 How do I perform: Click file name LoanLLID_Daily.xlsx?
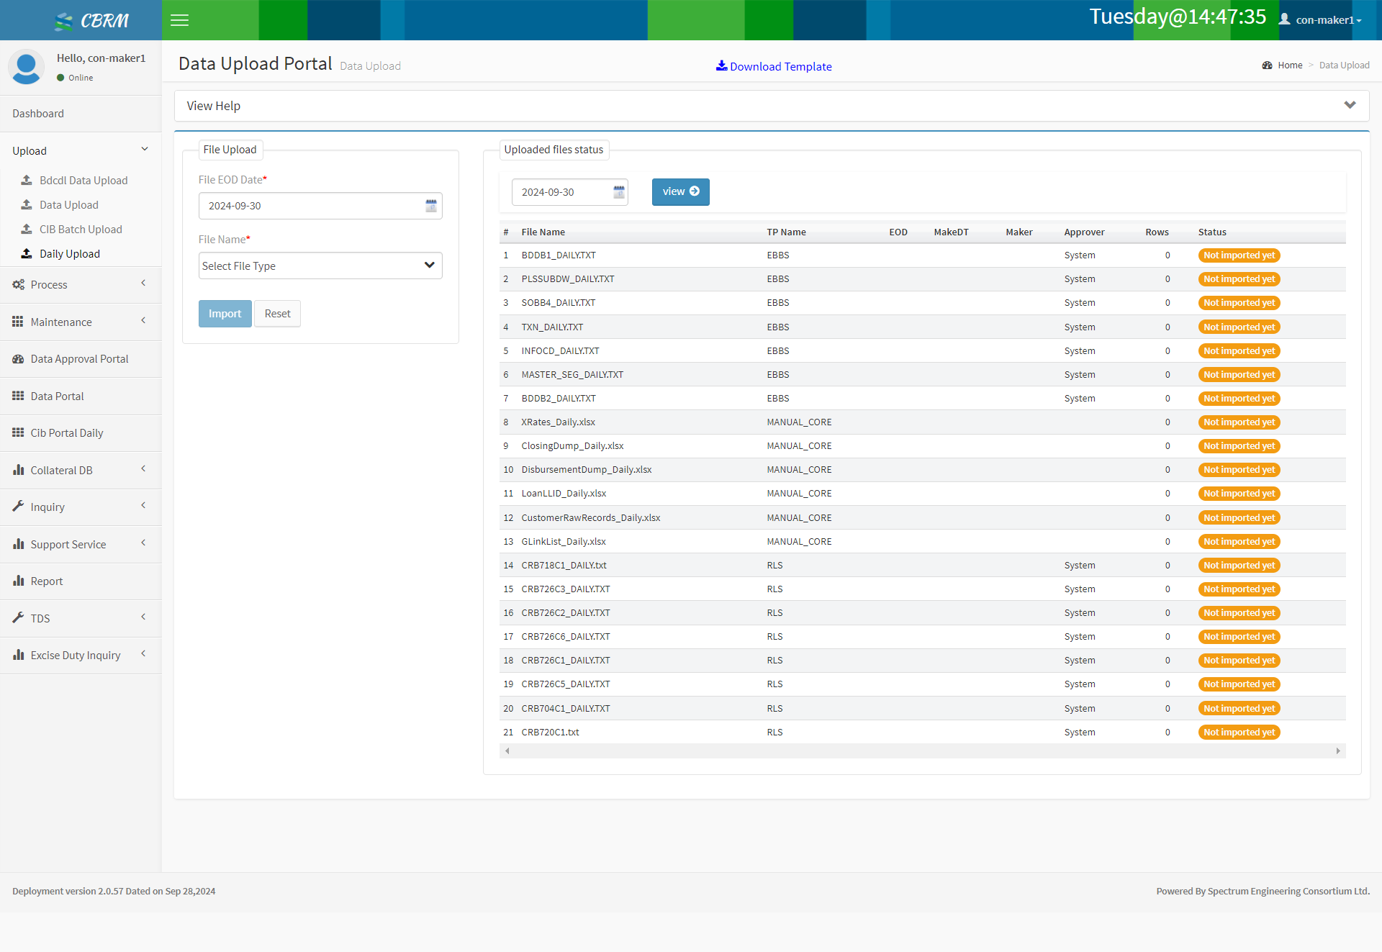pyautogui.click(x=564, y=494)
